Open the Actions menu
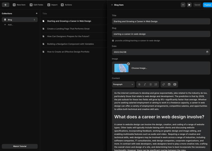This screenshot has height=151, width=212. [x=67, y=5]
